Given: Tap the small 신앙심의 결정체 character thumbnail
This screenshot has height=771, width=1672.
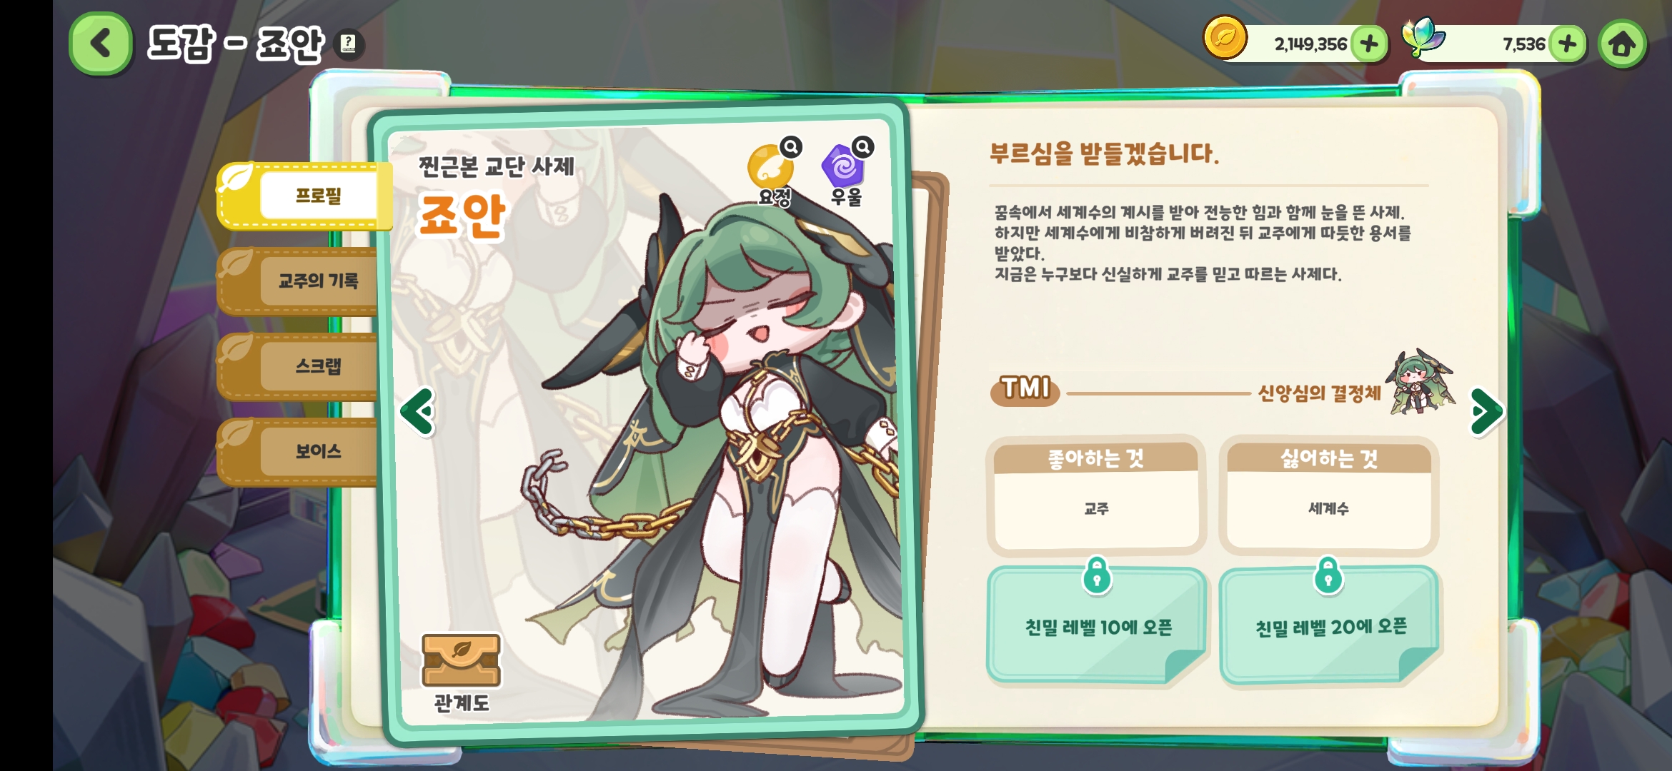Looking at the screenshot, I should 1420,383.
